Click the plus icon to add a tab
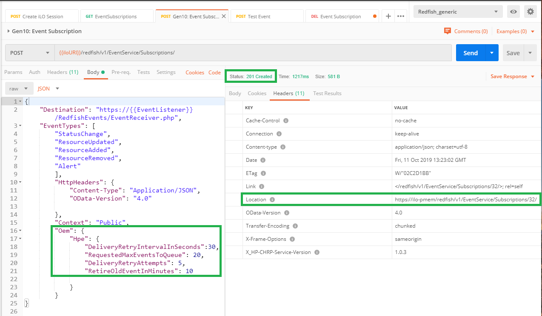 click(388, 16)
